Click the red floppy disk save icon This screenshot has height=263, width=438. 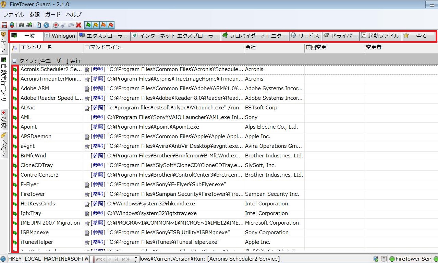coord(4,25)
